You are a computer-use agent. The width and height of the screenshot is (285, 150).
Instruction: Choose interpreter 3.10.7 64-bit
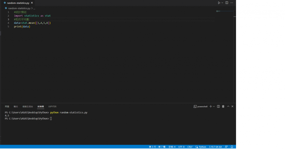pyautogui.click(x=215, y=147)
